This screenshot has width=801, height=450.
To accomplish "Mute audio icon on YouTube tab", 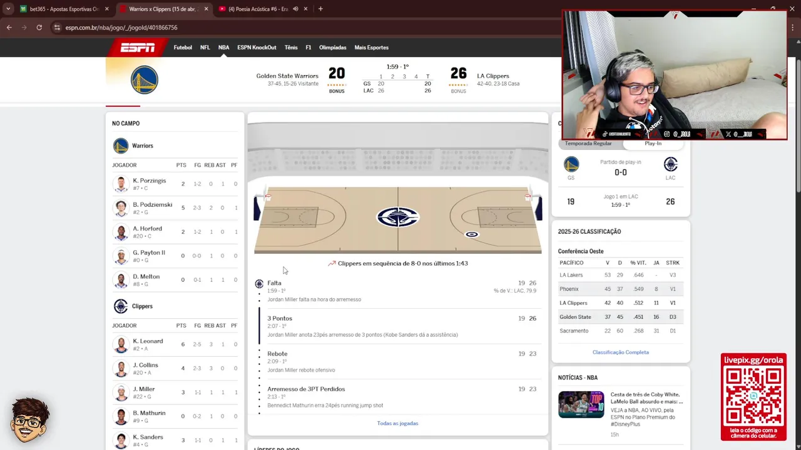I will pyautogui.click(x=295, y=9).
